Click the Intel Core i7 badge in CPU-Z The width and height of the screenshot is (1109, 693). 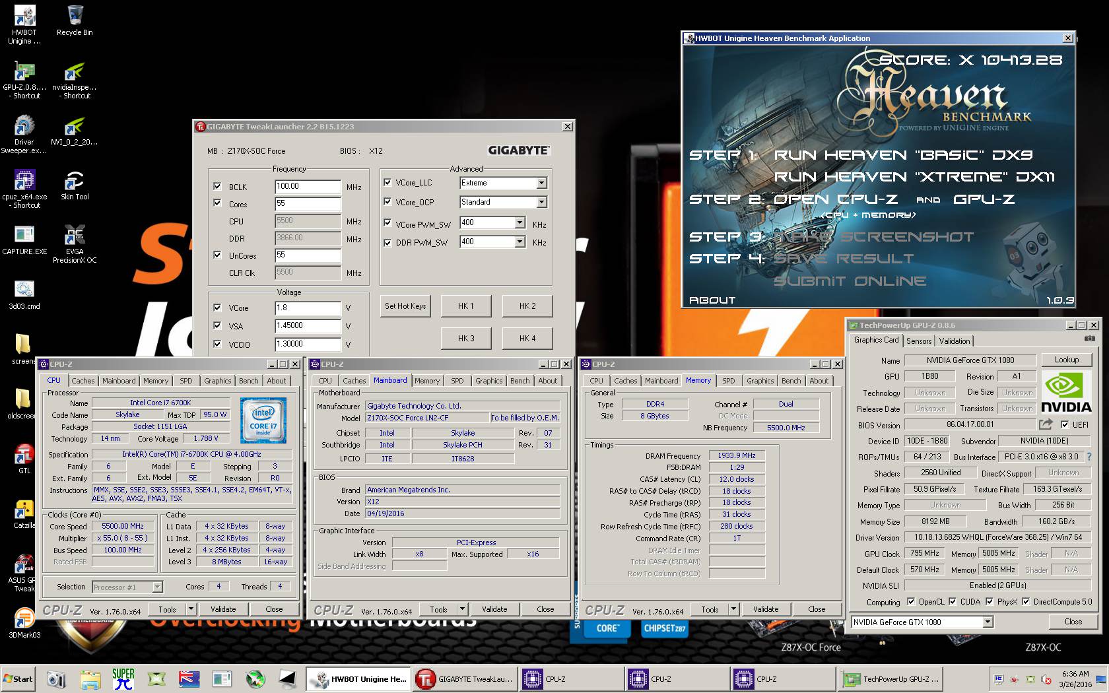263,420
